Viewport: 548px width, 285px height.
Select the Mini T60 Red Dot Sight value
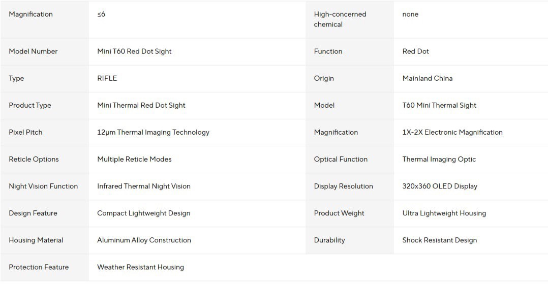point(134,51)
